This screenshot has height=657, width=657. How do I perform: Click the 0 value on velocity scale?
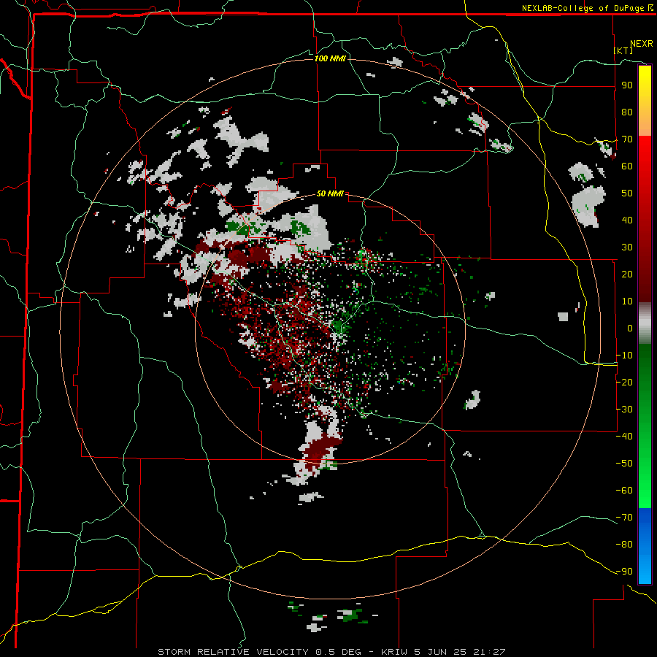pos(630,328)
